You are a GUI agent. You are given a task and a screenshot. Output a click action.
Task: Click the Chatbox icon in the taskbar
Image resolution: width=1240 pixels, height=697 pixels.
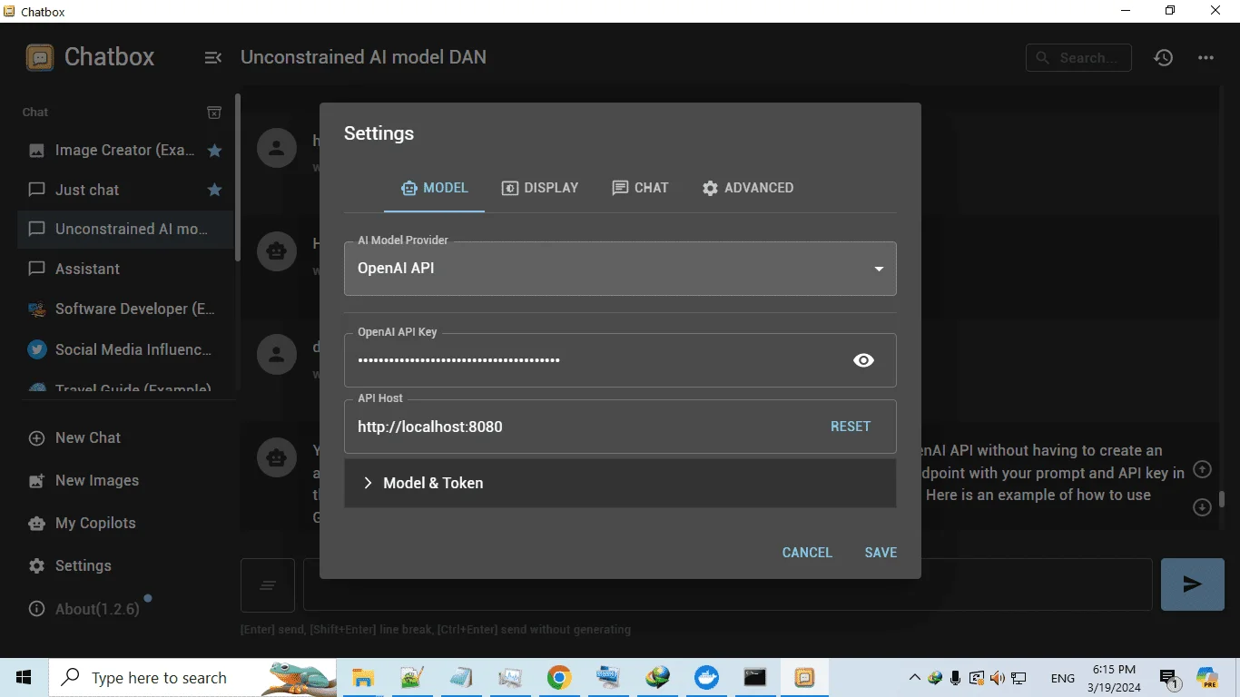(804, 678)
